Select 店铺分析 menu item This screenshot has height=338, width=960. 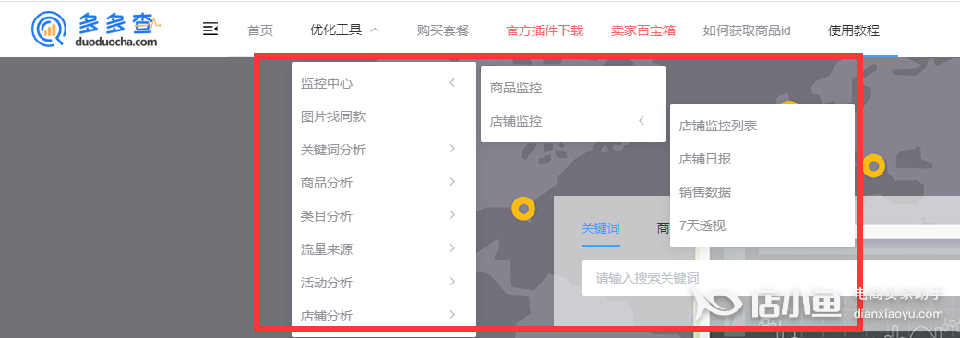384,316
